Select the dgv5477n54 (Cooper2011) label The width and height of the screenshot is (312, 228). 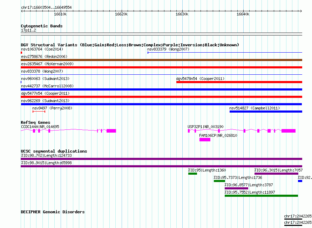click(45, 93)
